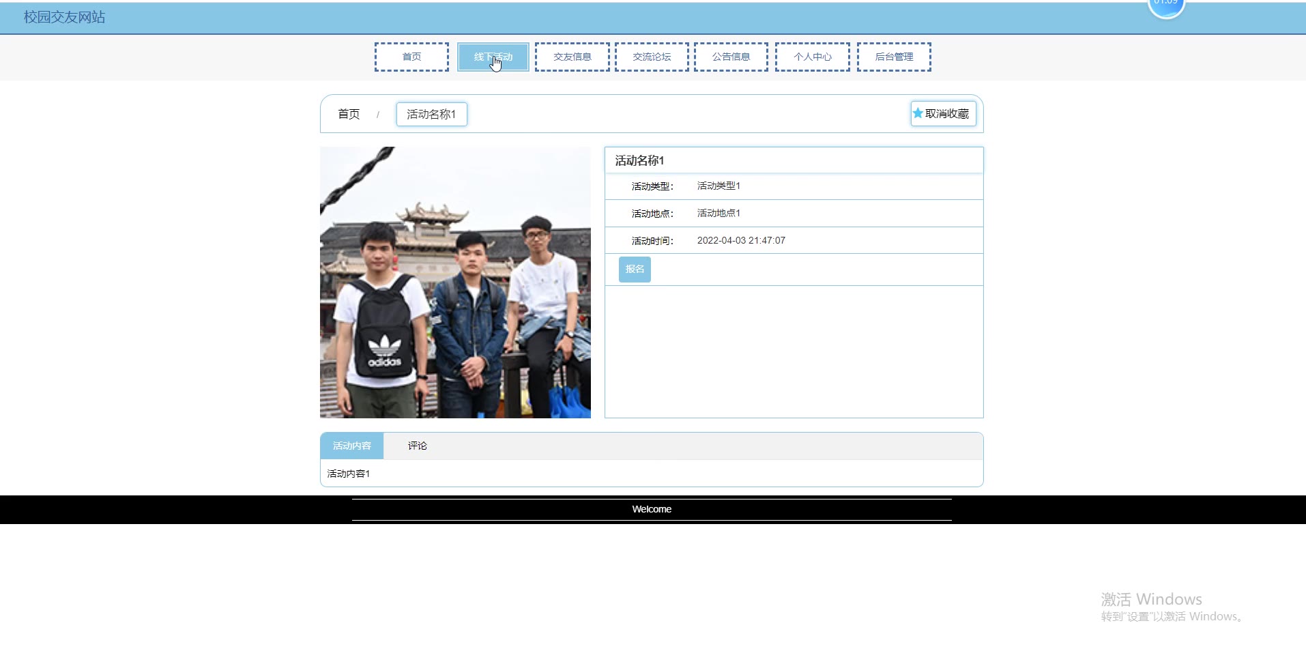The image size is (1306, 651).
Task: Click the 活动名称1 heading in details panel
Action: click(639, 160)
